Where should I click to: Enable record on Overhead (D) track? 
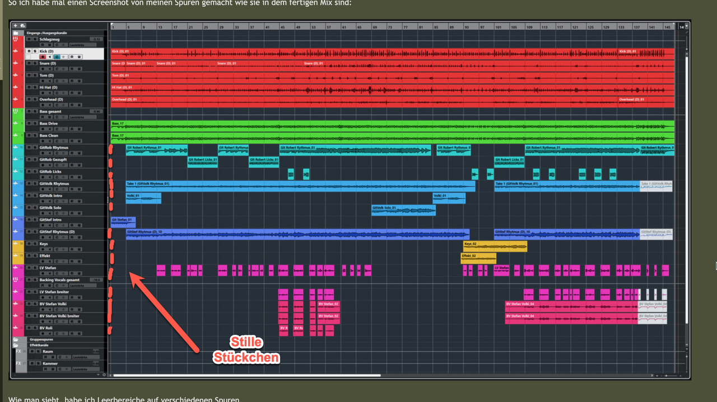coord(43,105)
